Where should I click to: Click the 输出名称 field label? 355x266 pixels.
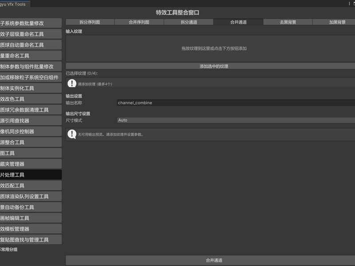[74, 103]
